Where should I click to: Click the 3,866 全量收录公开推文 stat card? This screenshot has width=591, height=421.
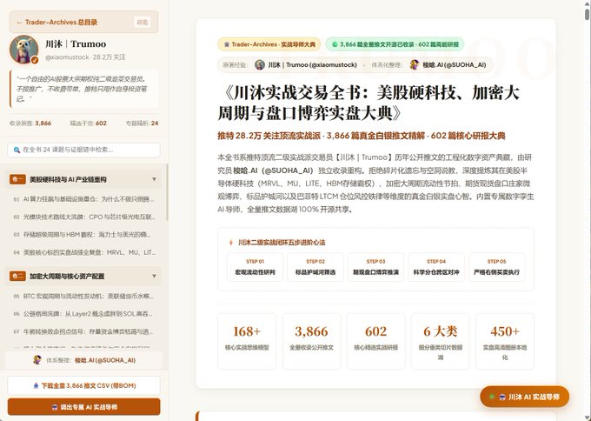[311, 341]
